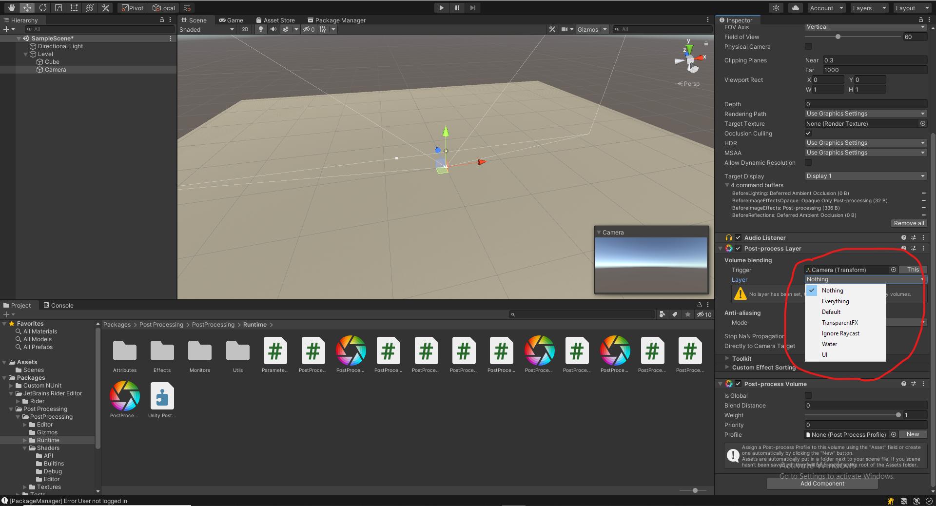Switch to the Game tab
This screenshot has width=936, height=506.
click(231, 20)
